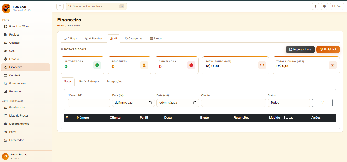Go to Relatórios in the sidebar
The height and width of the screenshot is (162, 347).
point(16,91)
